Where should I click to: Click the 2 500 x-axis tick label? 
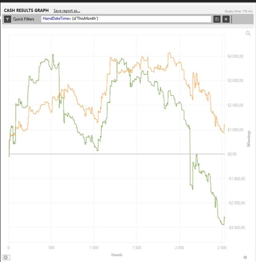pos(222,248)
